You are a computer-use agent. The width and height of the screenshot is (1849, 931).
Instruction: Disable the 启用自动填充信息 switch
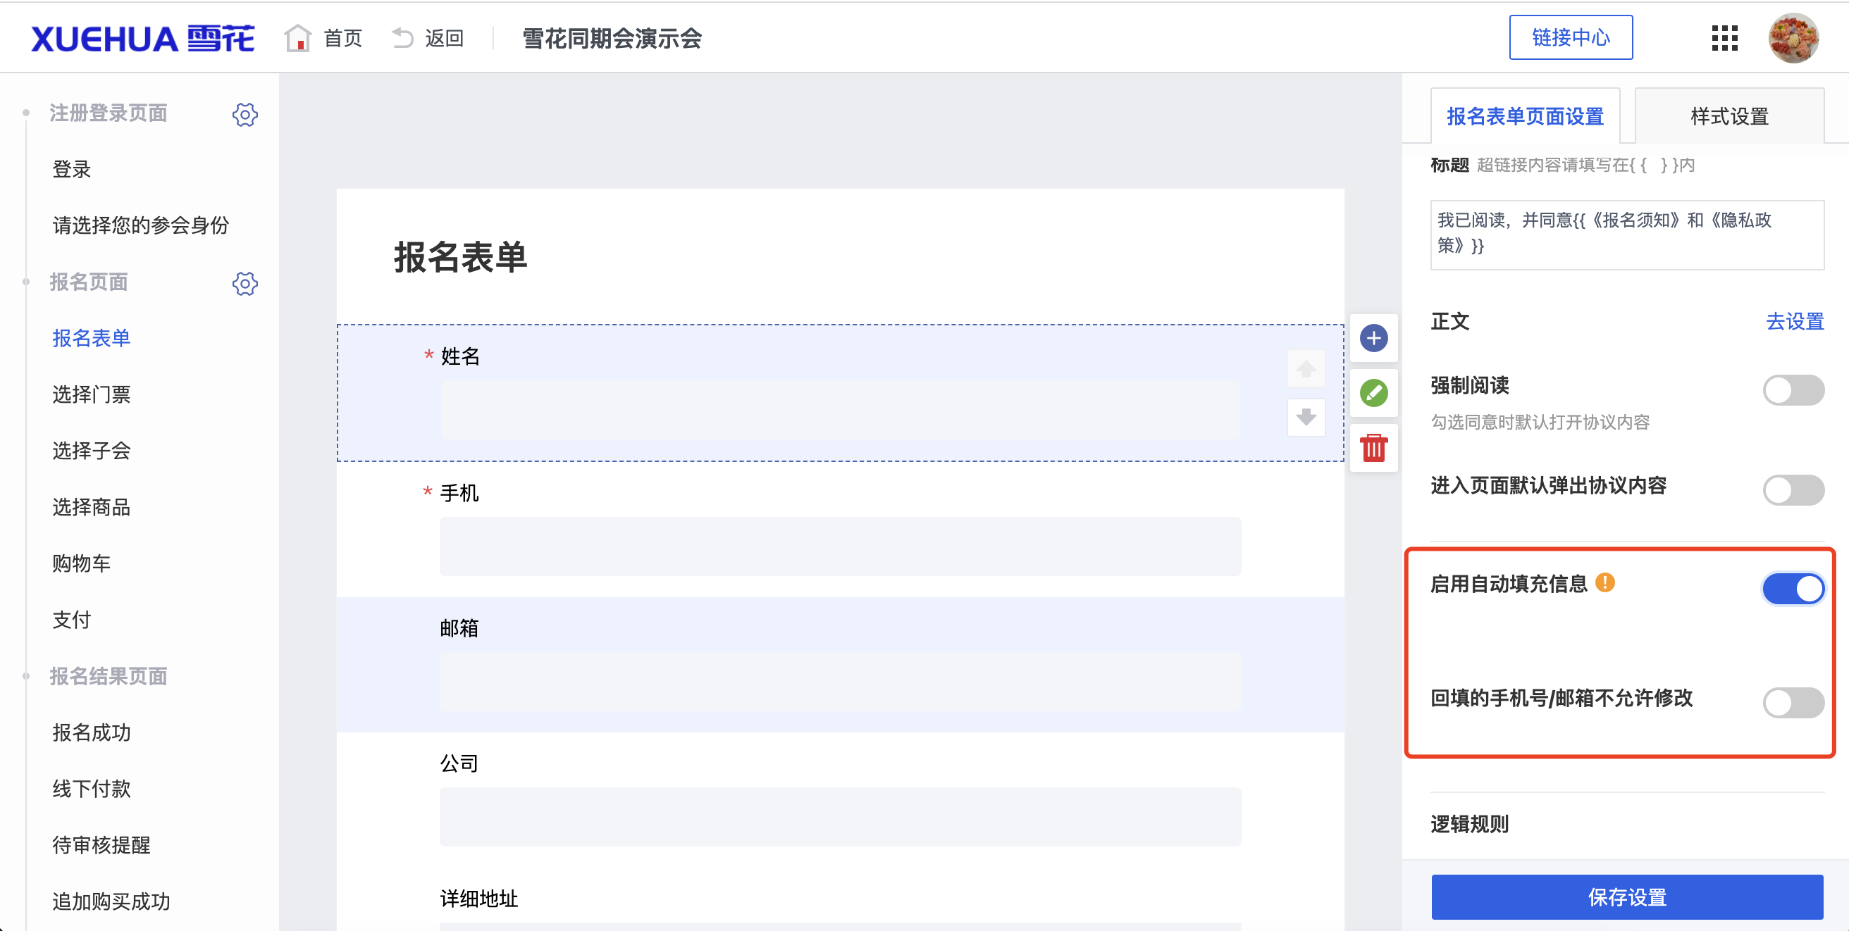tap(1793, 589)
